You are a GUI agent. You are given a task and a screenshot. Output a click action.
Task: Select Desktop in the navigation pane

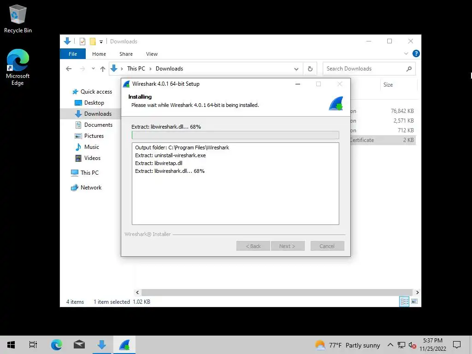tap(89, 103)
